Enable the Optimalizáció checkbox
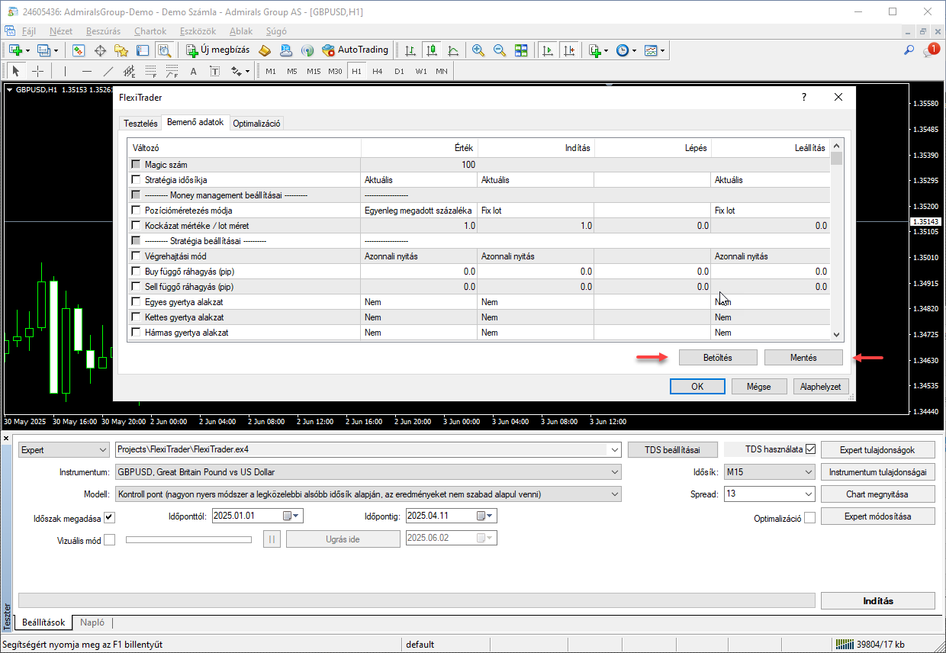The image size is (946, 653). pyautogui.click(x=809, y=518)
